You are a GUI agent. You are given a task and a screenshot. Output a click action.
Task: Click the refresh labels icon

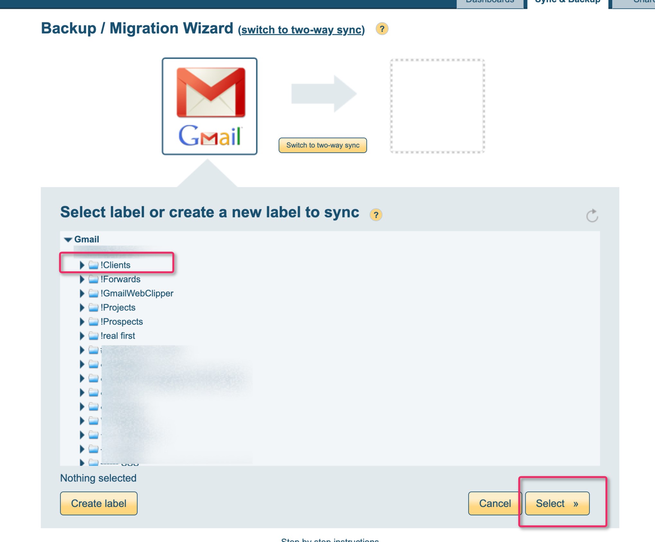[592, 215]
